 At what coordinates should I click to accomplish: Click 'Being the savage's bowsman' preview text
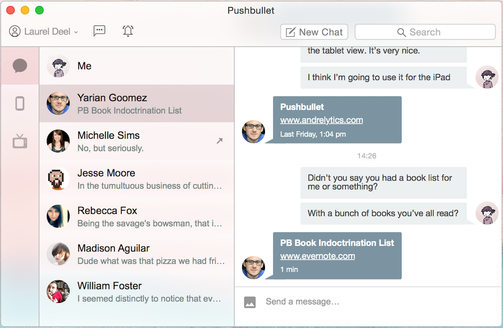pos(150,223)
